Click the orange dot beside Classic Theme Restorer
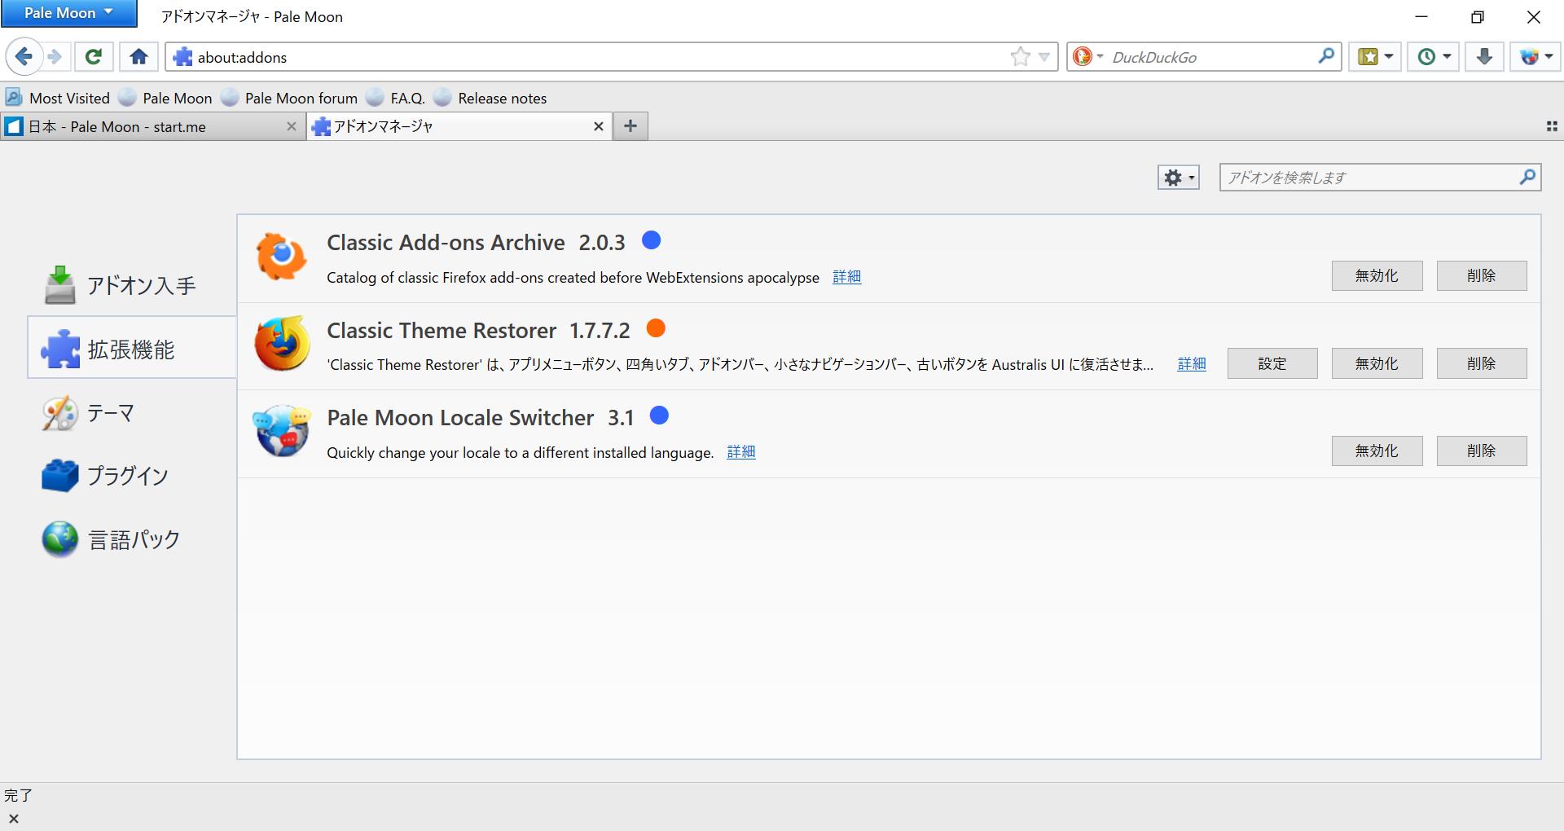This screenshot has width=1564, height=831. click(656, 328)
